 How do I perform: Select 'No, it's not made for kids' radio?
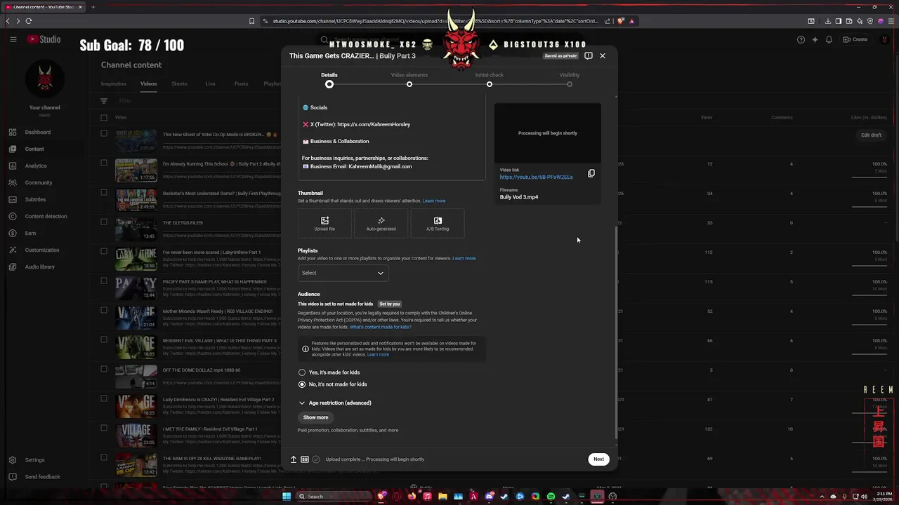(x=302, y=384)
